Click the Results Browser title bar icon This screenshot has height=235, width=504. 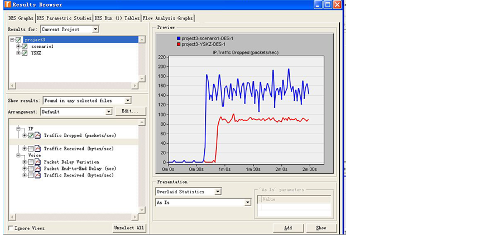(6, 4)
